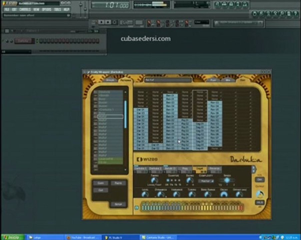Viewport: 301px width, 240px height.
Task: Switch to the Patterns tab in Darbuka
Action: [x=126, y=80]
